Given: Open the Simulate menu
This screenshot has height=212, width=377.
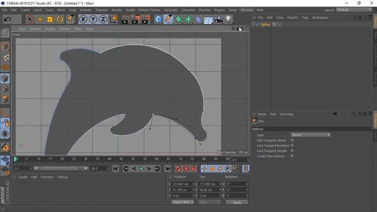Looking at the screenshot, I should pos(101,10).
